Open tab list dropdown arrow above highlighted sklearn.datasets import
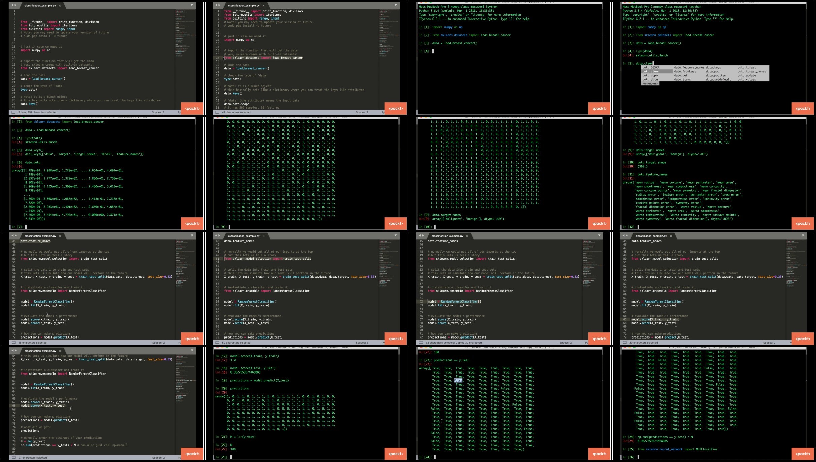 pyautogui.click(x=396, y=5)
